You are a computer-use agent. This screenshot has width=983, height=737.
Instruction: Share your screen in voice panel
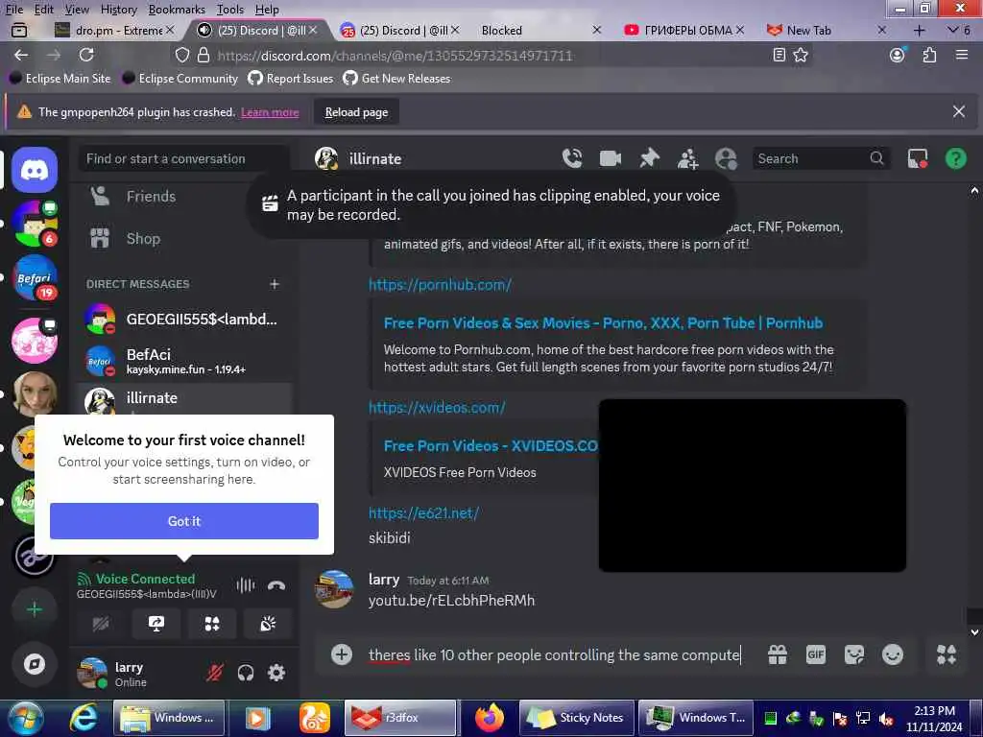tap(156, 624)
